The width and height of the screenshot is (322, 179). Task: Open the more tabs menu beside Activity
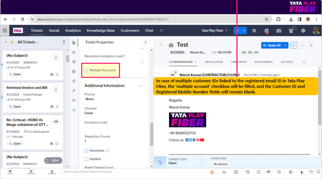point(304,62)
